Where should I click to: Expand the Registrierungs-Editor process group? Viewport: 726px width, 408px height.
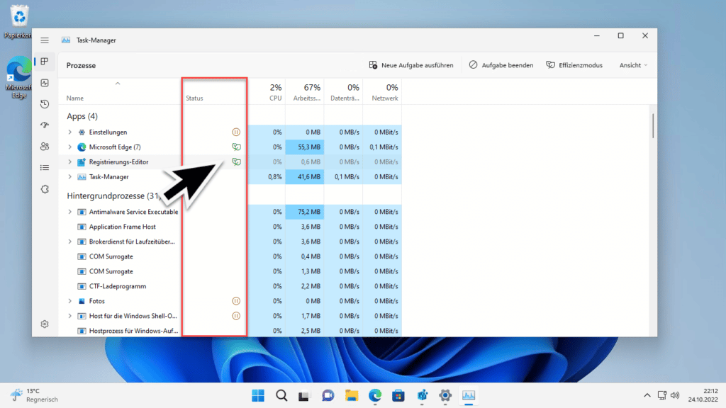click(x=70, y=162)
